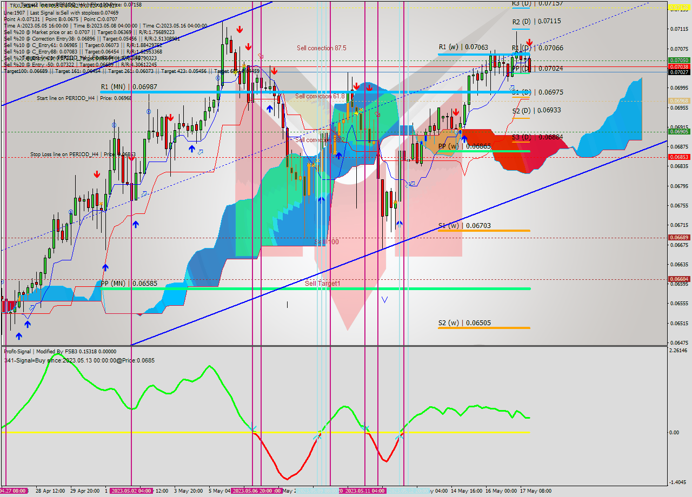Select the 14 May 16:00 time label
The height and width of the screenshot is (497, 692).
[x=467, y=491]
